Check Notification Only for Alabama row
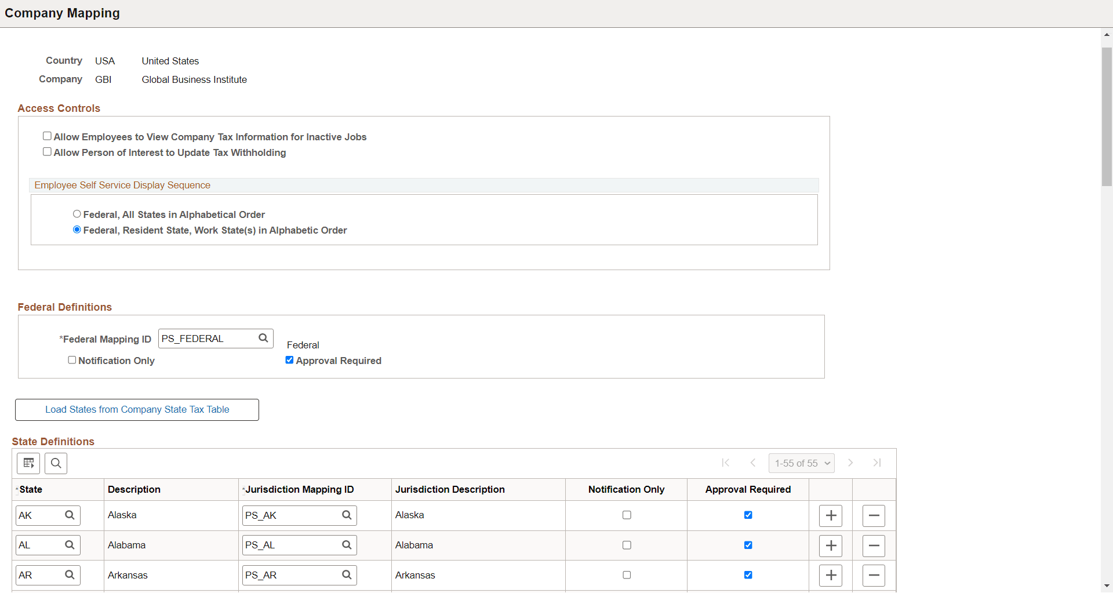Screen dimensions: 1113x593 [627, 545]
